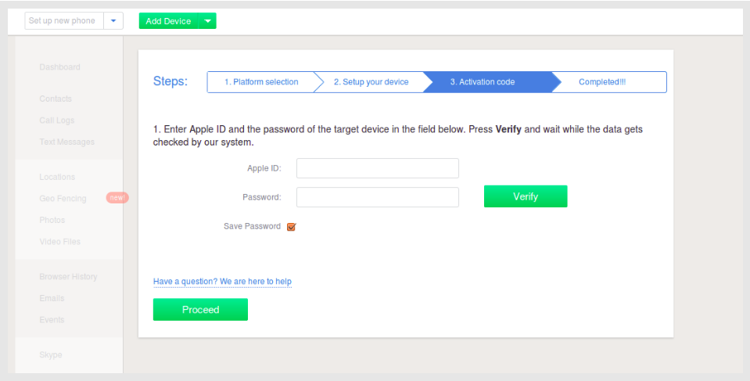Go to step 2 Setup your device
Screen dimensions: 750x381
coord(371,82)
